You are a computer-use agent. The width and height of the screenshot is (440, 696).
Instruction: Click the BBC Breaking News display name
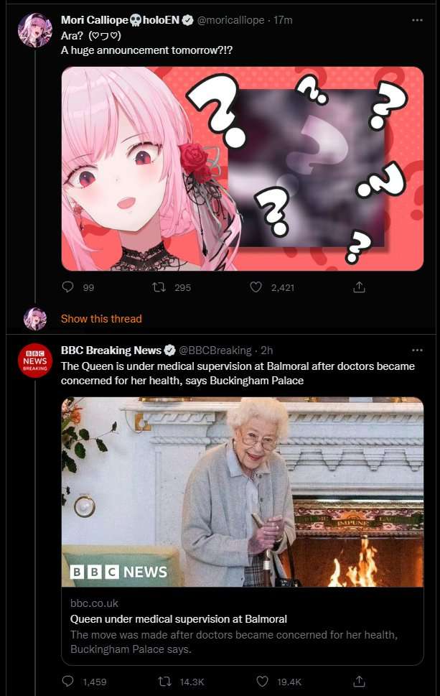click(111, 351)
